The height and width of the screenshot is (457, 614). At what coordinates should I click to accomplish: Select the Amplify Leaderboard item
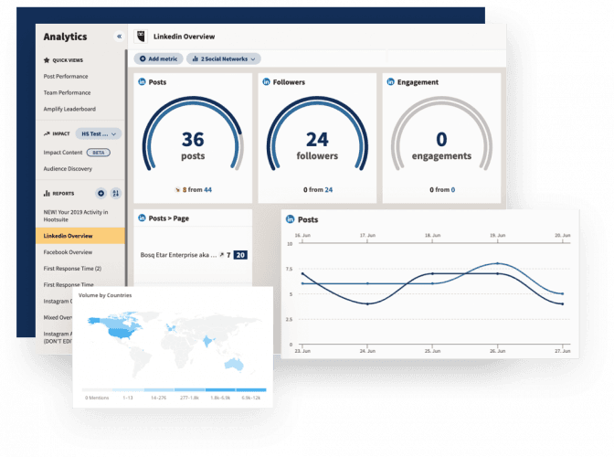pyautogui.click(x=72, y=109)
